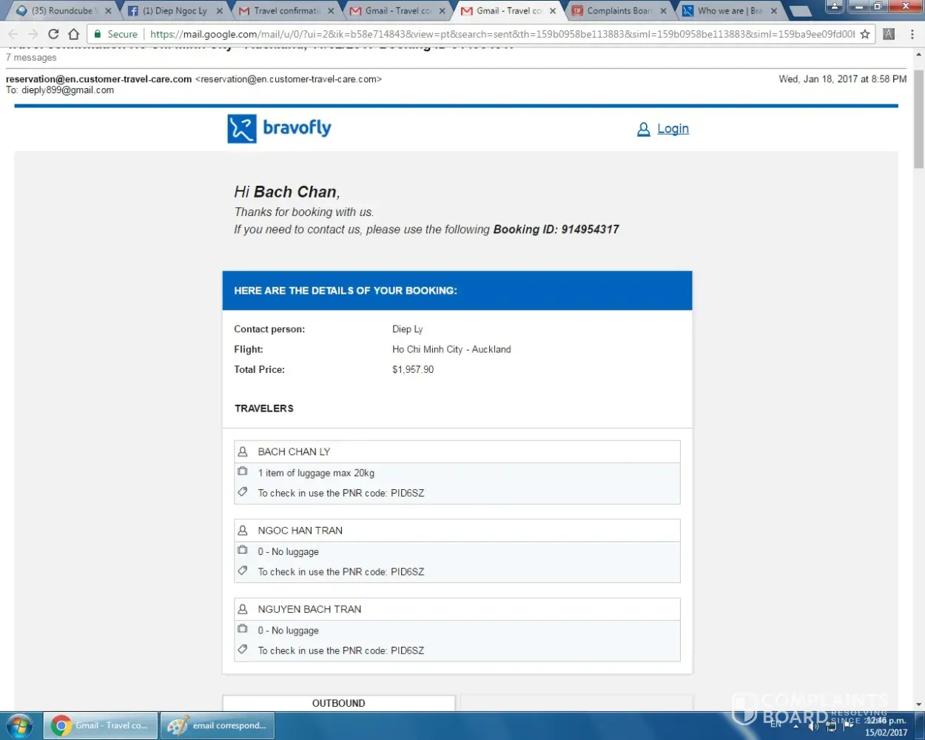Bookmark this page with star icon
The width and height of the screenshot is (925, 740).
click(x=865, y=34)
